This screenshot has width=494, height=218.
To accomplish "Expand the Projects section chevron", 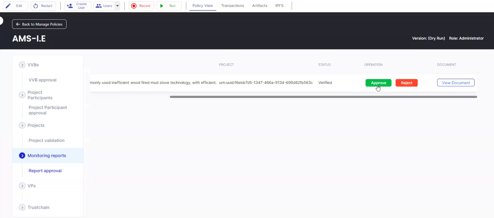I will click(x=22, y=125).
